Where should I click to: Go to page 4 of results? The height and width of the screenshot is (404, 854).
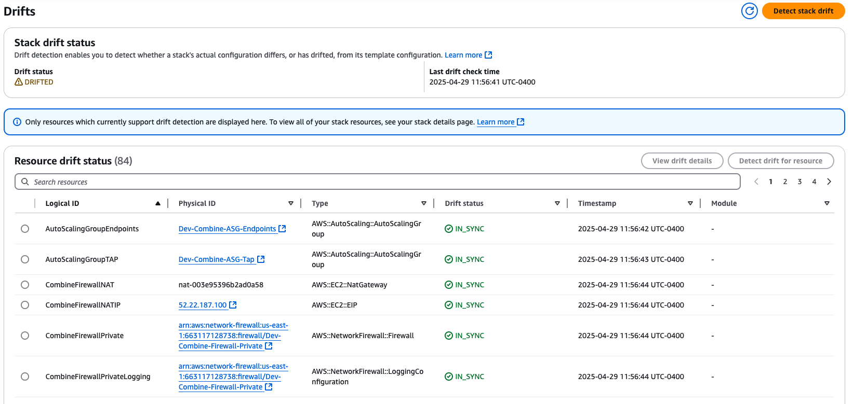tap(815, 182)
